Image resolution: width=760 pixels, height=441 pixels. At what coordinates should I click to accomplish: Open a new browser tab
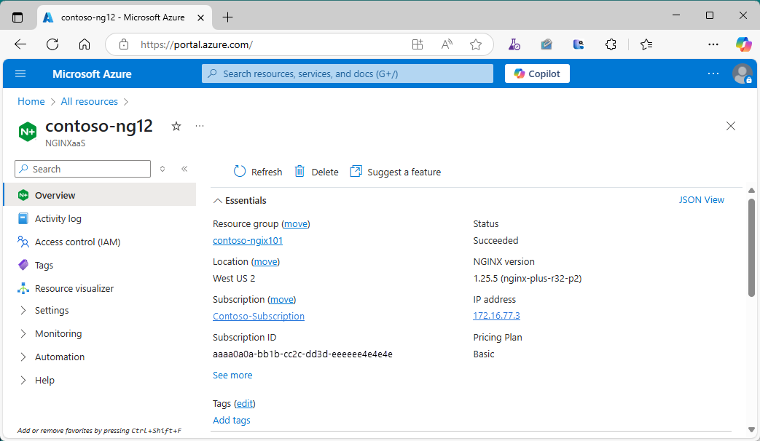(227, 17)
